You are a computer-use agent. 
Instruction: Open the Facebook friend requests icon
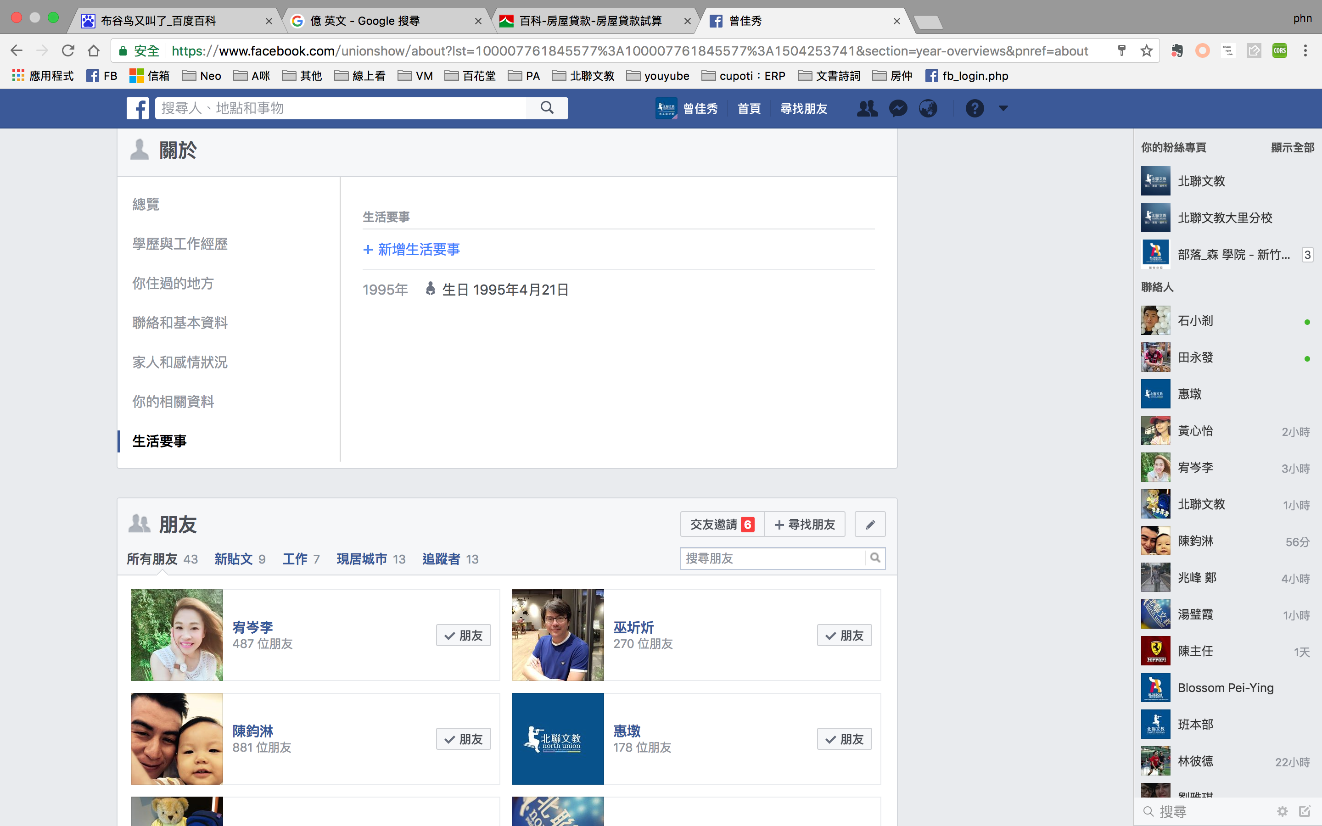click(867, 108)
